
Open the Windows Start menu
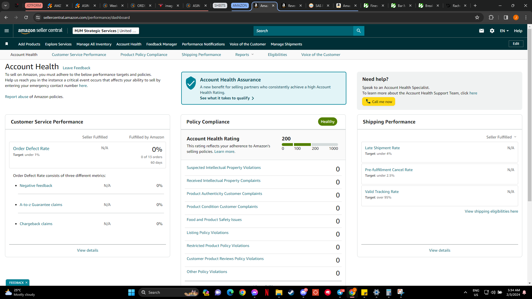[x=131, y=292]
